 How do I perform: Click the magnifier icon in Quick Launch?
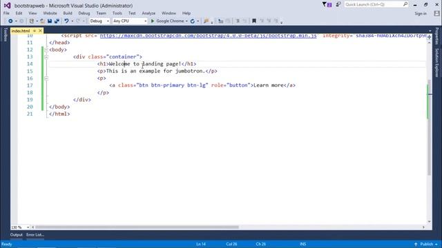pyautogui.click(x=405, y=4)
